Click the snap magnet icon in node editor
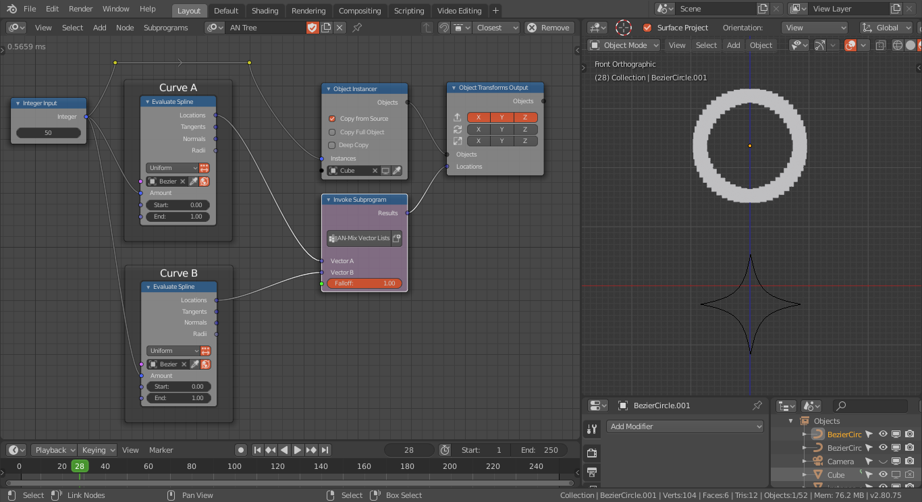 443,28
